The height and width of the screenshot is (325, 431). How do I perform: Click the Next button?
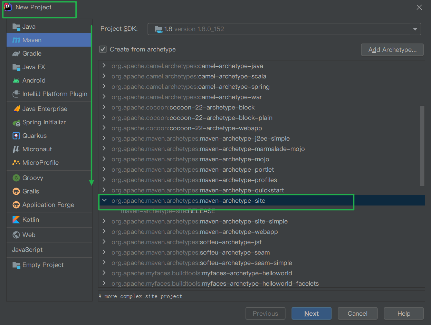(x=312, y=314)
